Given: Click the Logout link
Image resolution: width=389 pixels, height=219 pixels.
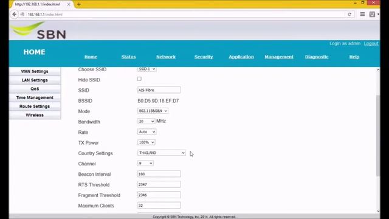Looking at the screenshot, I should (371, 43).
